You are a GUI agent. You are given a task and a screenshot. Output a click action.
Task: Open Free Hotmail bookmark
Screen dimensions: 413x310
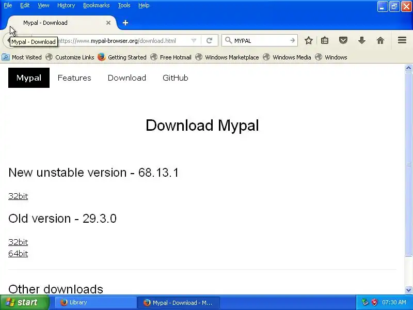pyautogui.click(x=171, y=57)
